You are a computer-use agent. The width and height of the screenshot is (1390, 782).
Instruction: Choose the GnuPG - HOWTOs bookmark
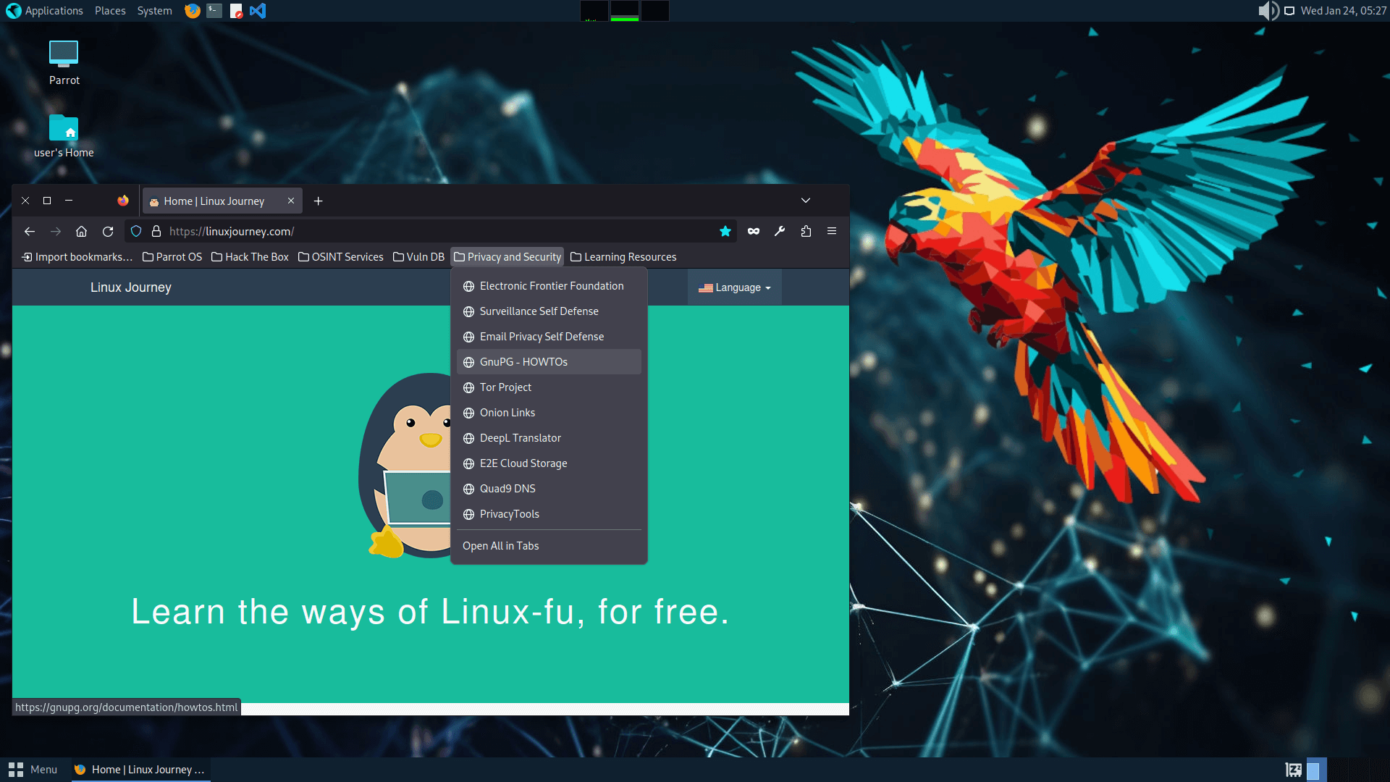click(x=549, y=362)
